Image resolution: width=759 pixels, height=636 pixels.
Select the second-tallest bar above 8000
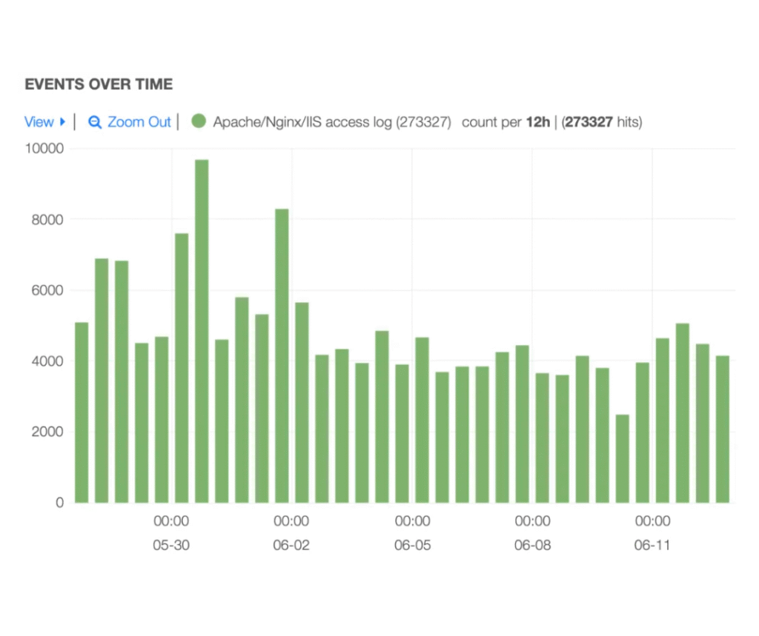[x=282, y=355]
